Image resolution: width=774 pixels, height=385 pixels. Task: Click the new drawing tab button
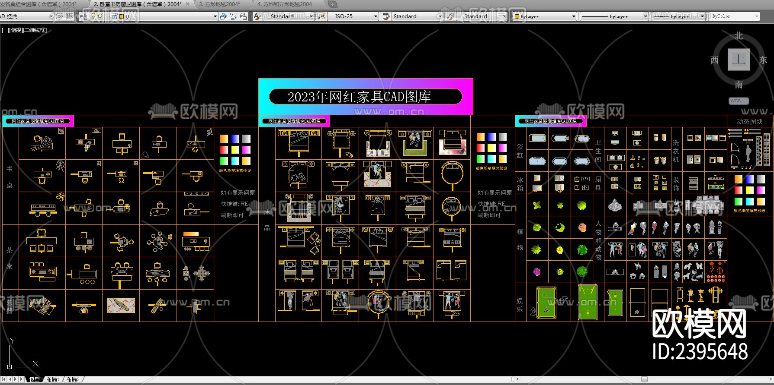332,4
